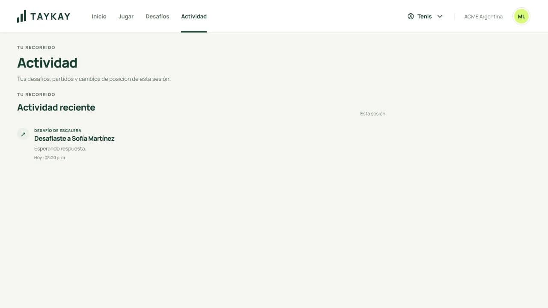This screenshot has width=548, height=308.
Task: Open the Tenis sport selector
Action: pos(425,16)
